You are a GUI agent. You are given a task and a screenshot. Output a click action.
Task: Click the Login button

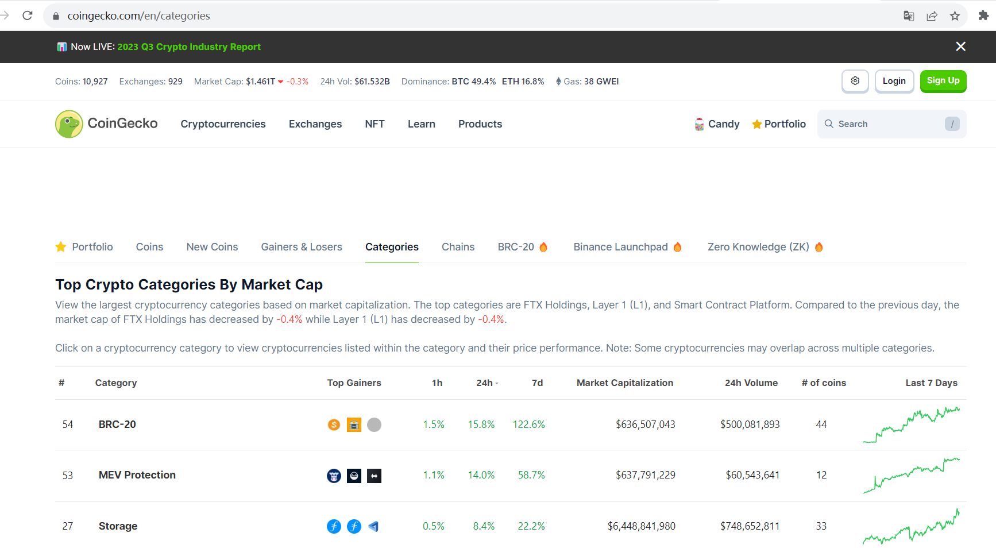click(x=894, y=81)
